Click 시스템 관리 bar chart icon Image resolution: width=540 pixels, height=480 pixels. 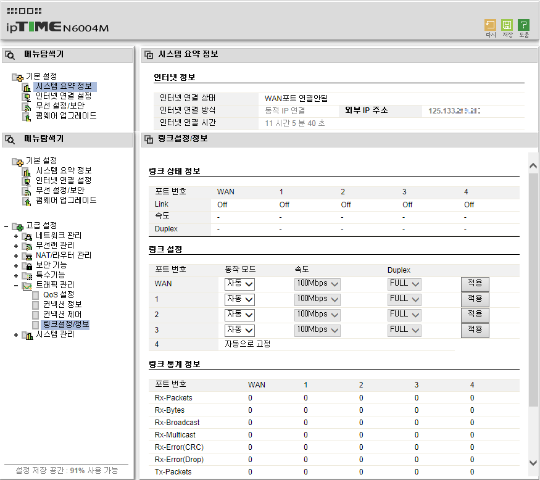[x=27, y=335]
